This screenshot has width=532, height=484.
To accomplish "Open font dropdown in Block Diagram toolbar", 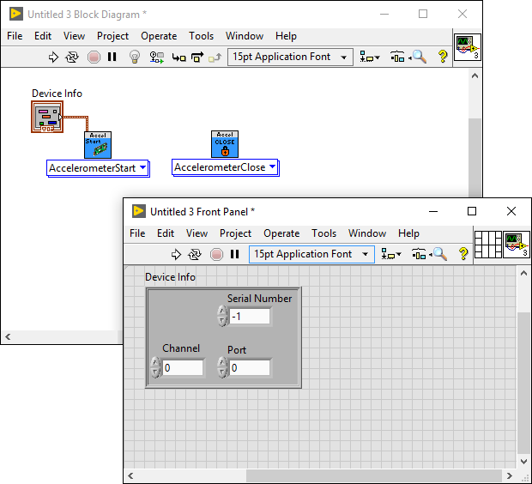I will (x=290, y=57).
